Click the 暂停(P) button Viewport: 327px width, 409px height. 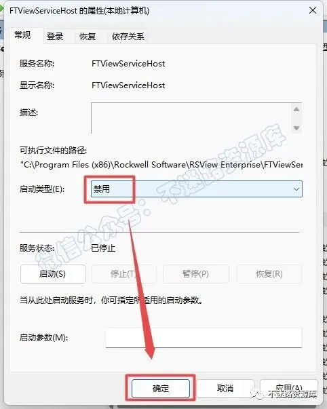(196, 274)
